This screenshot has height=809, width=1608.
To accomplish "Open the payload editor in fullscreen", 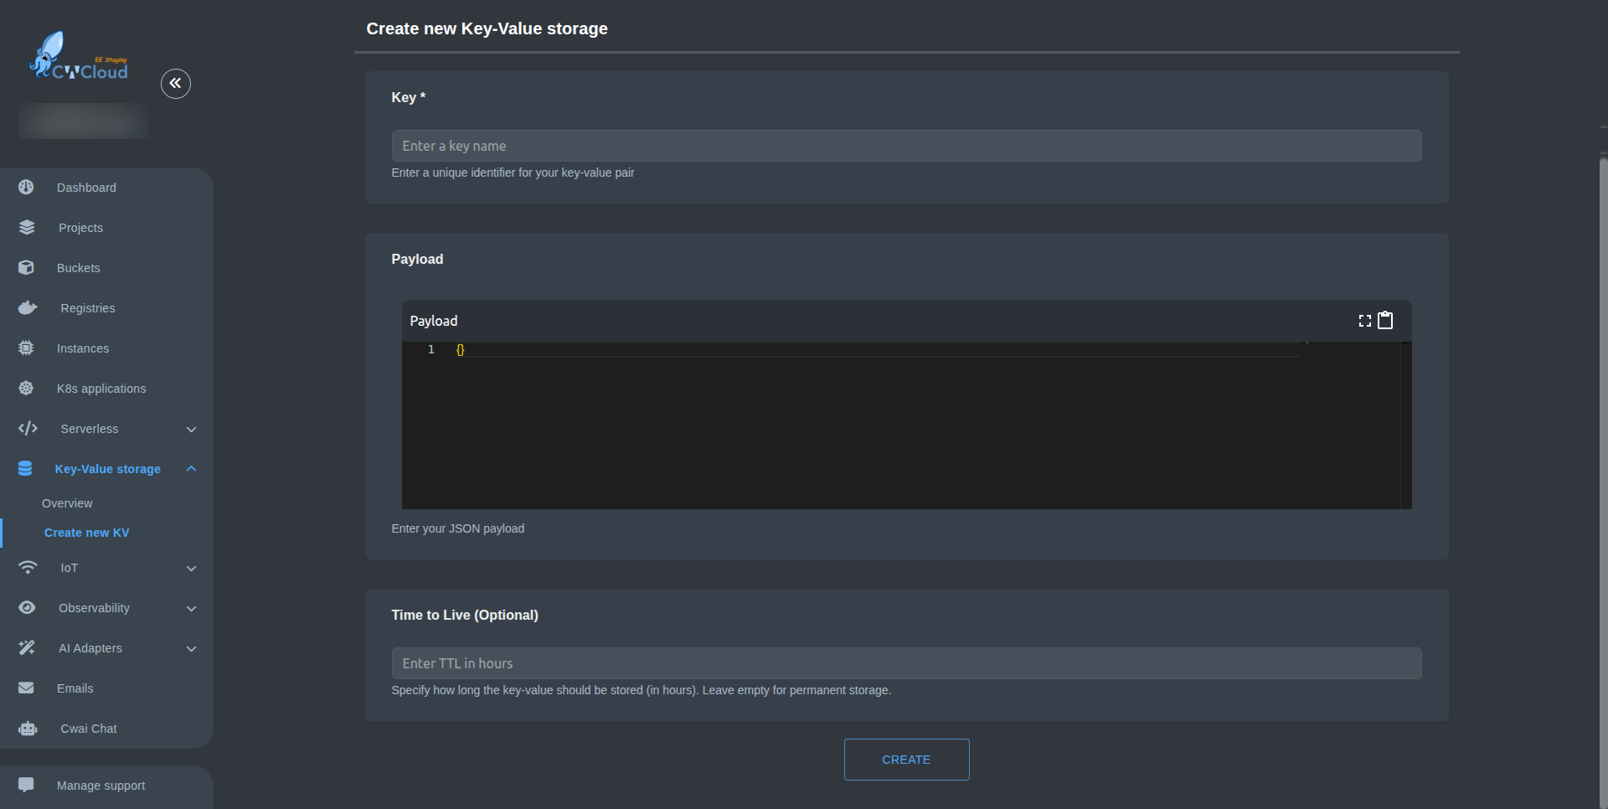I will click(1364, 320).
